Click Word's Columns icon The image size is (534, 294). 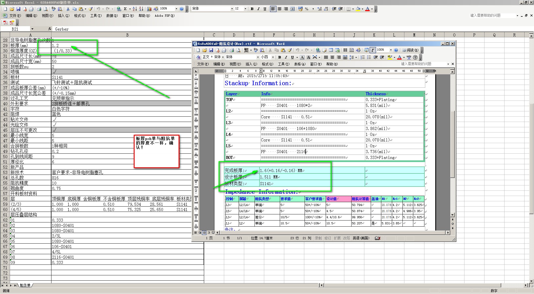tap(345, 50)
